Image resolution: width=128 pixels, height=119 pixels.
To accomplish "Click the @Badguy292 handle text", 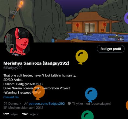I will pos(13,68).
